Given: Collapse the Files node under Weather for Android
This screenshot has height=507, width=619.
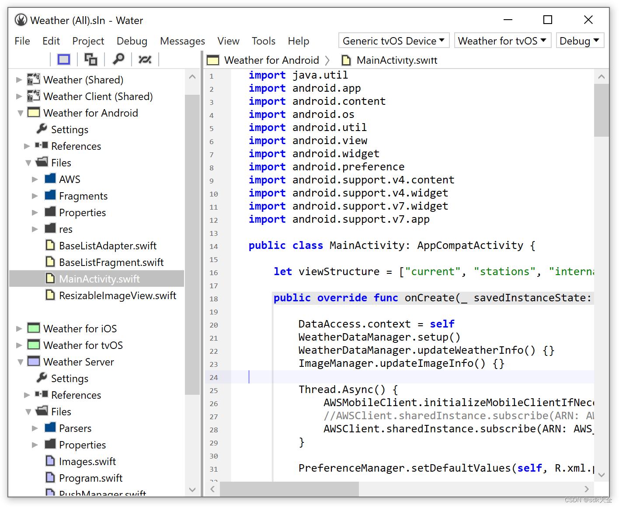Looking at the screenshot, I should coord(28,162).
